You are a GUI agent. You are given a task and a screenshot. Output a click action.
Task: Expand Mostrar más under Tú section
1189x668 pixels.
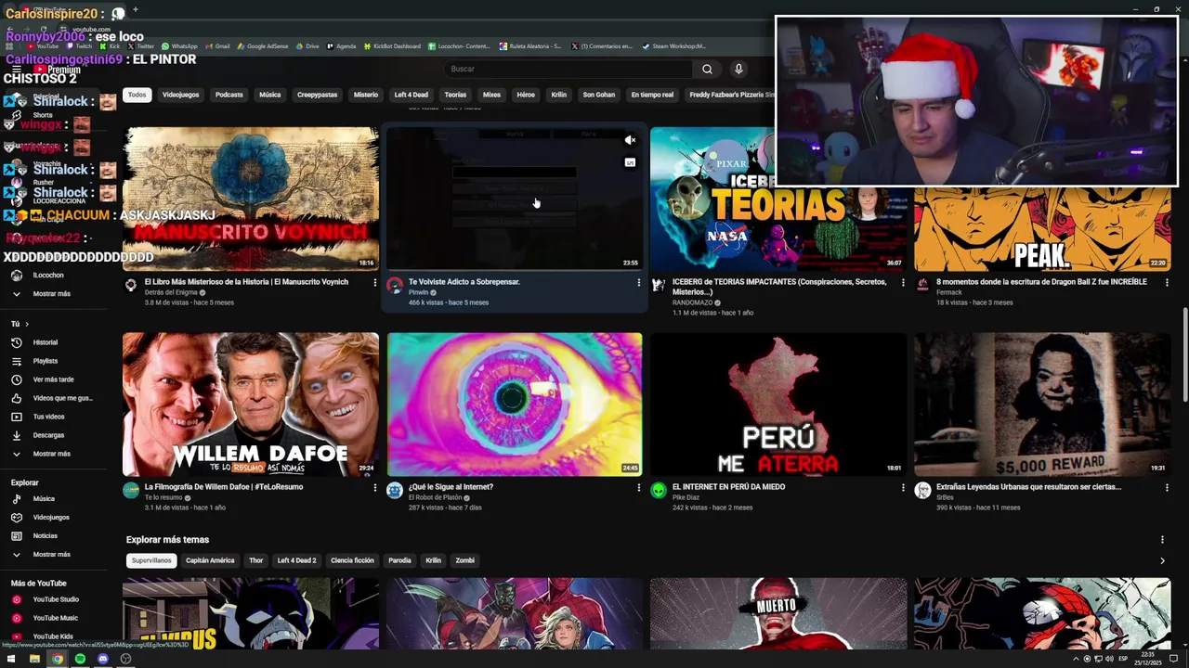coord(51,454)
